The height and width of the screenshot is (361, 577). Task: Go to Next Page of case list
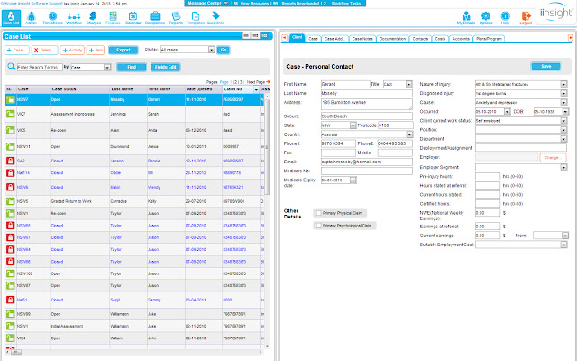click(x=259, y=81)
